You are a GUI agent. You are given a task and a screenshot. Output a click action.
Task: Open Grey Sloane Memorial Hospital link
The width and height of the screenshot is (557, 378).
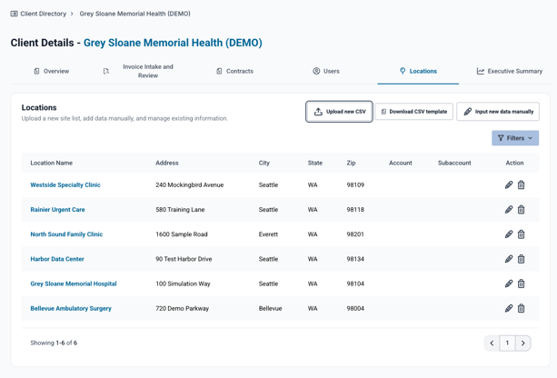(x=74, y=283)
